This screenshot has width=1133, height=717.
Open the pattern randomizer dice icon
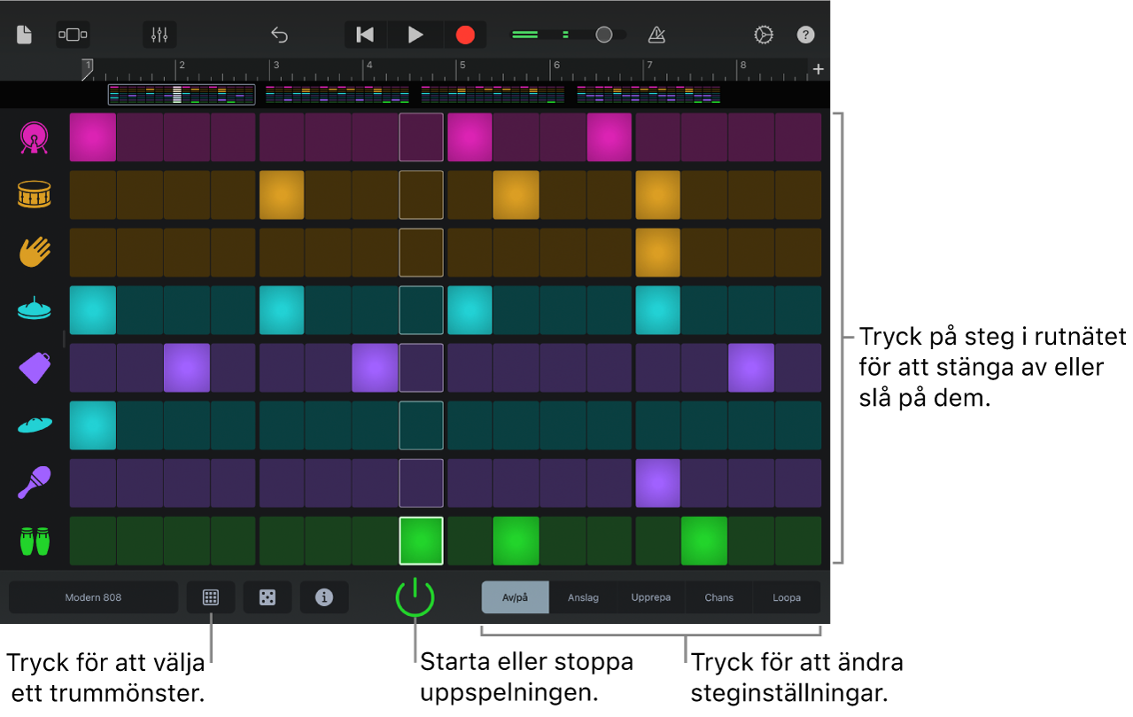pos(268,597)
